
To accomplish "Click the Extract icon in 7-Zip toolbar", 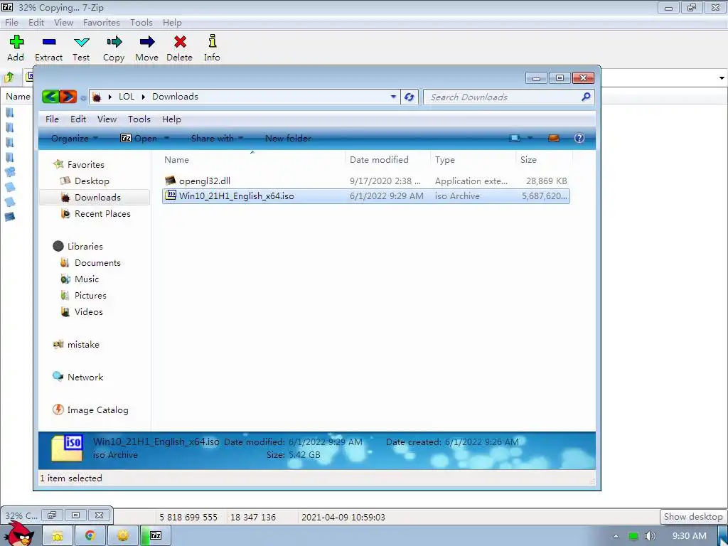I will 49,42.
